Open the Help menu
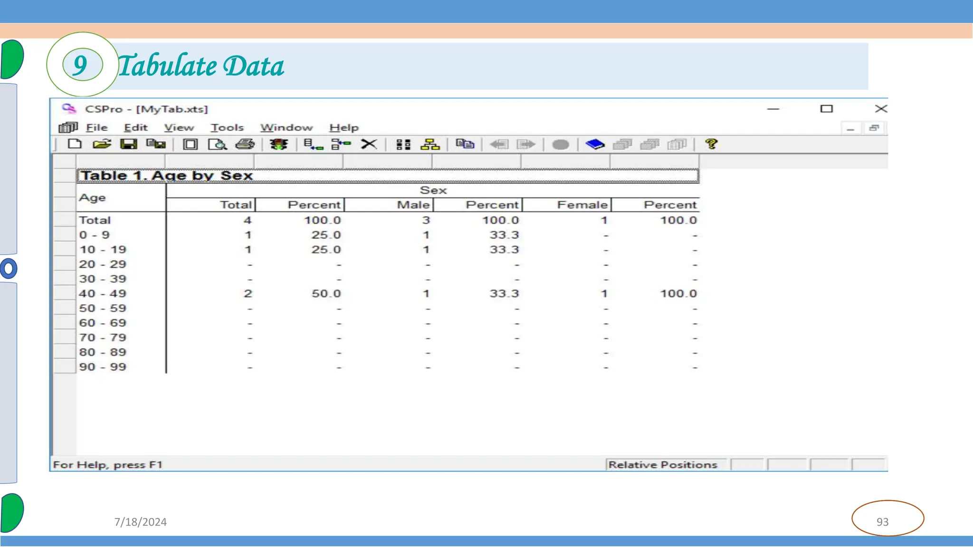The image size is (973, 547). pos(344,128)
